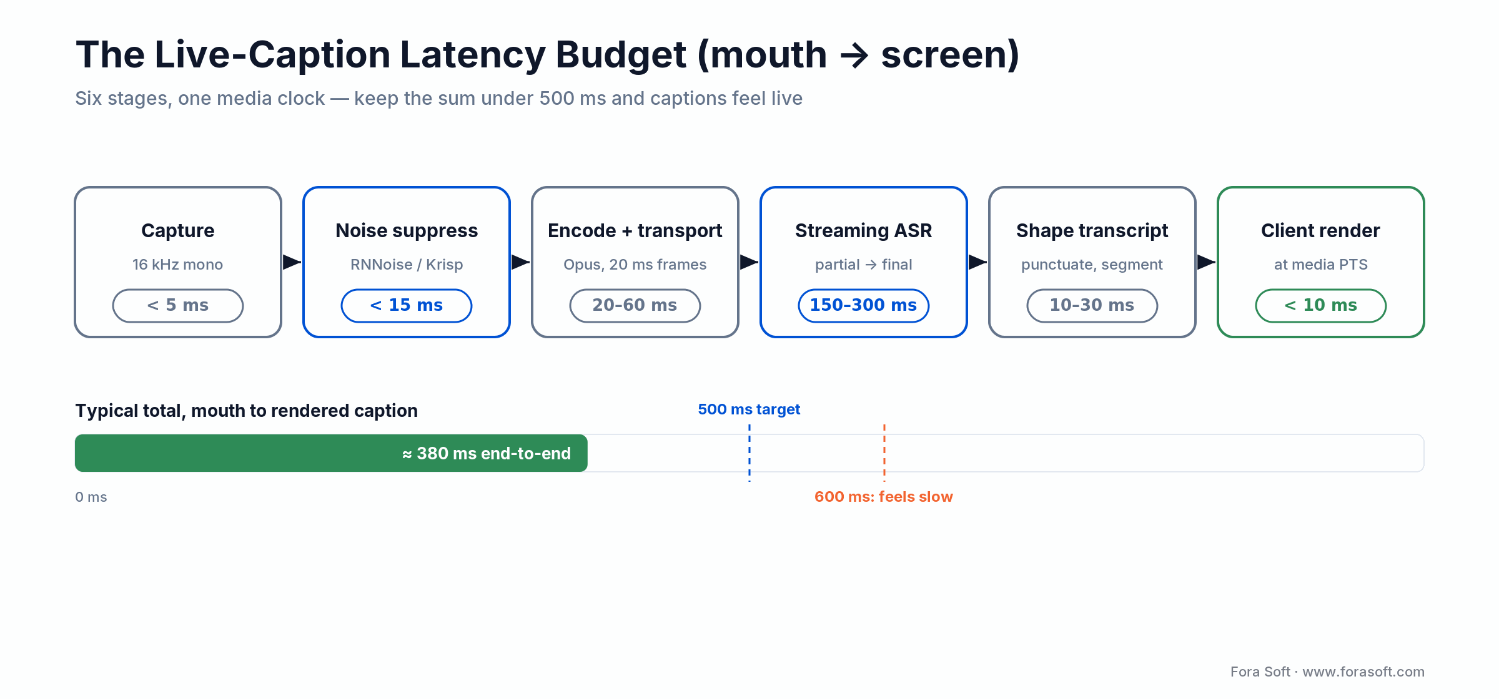Click the Client render stage title
This screenshot has height=699, width=1499.
coord(1321,230)
